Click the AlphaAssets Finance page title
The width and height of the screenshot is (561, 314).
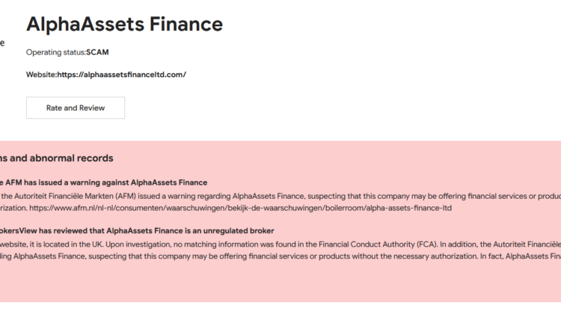(124, 24)
